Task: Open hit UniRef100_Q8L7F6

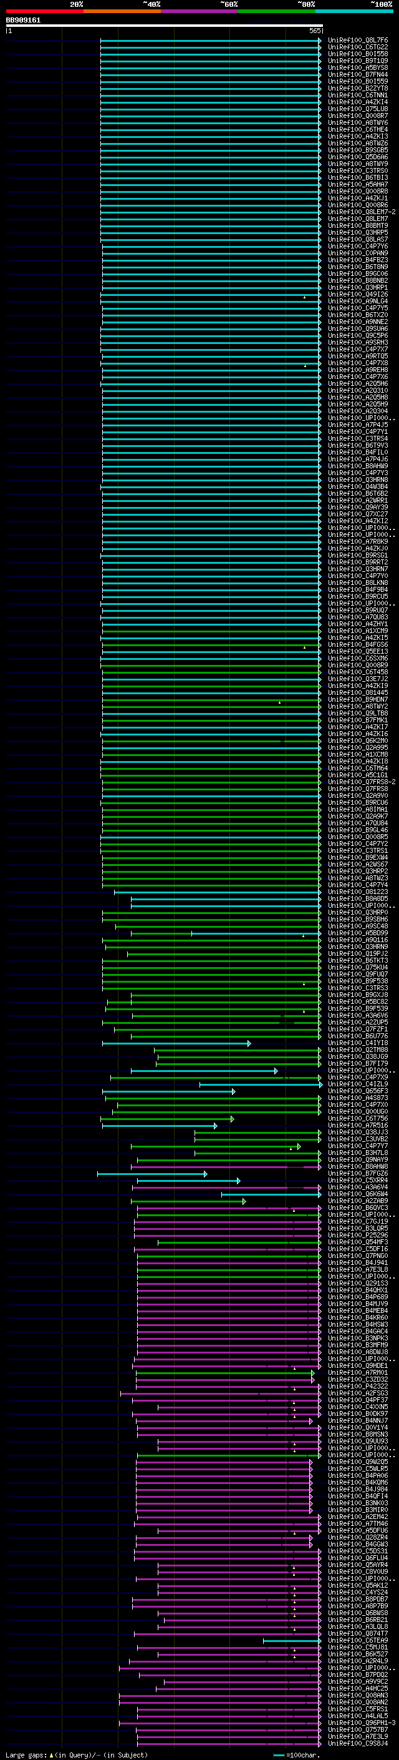Action: pyautogui.click(x=357, y=41)
